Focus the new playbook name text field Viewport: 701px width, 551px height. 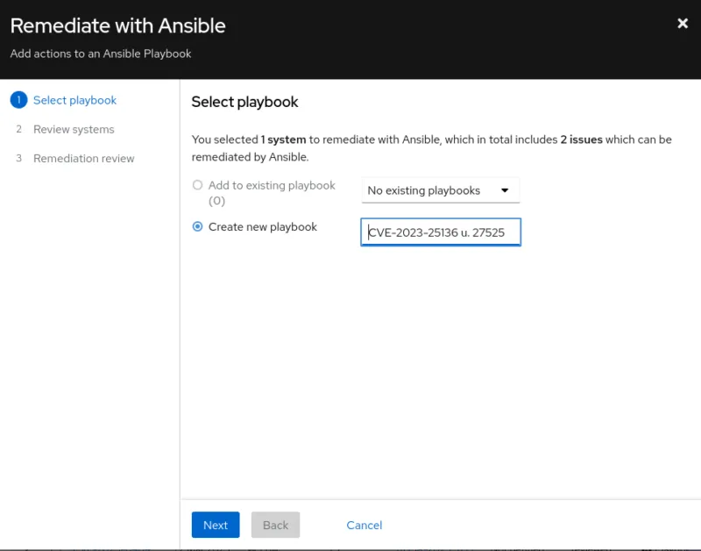441,233
